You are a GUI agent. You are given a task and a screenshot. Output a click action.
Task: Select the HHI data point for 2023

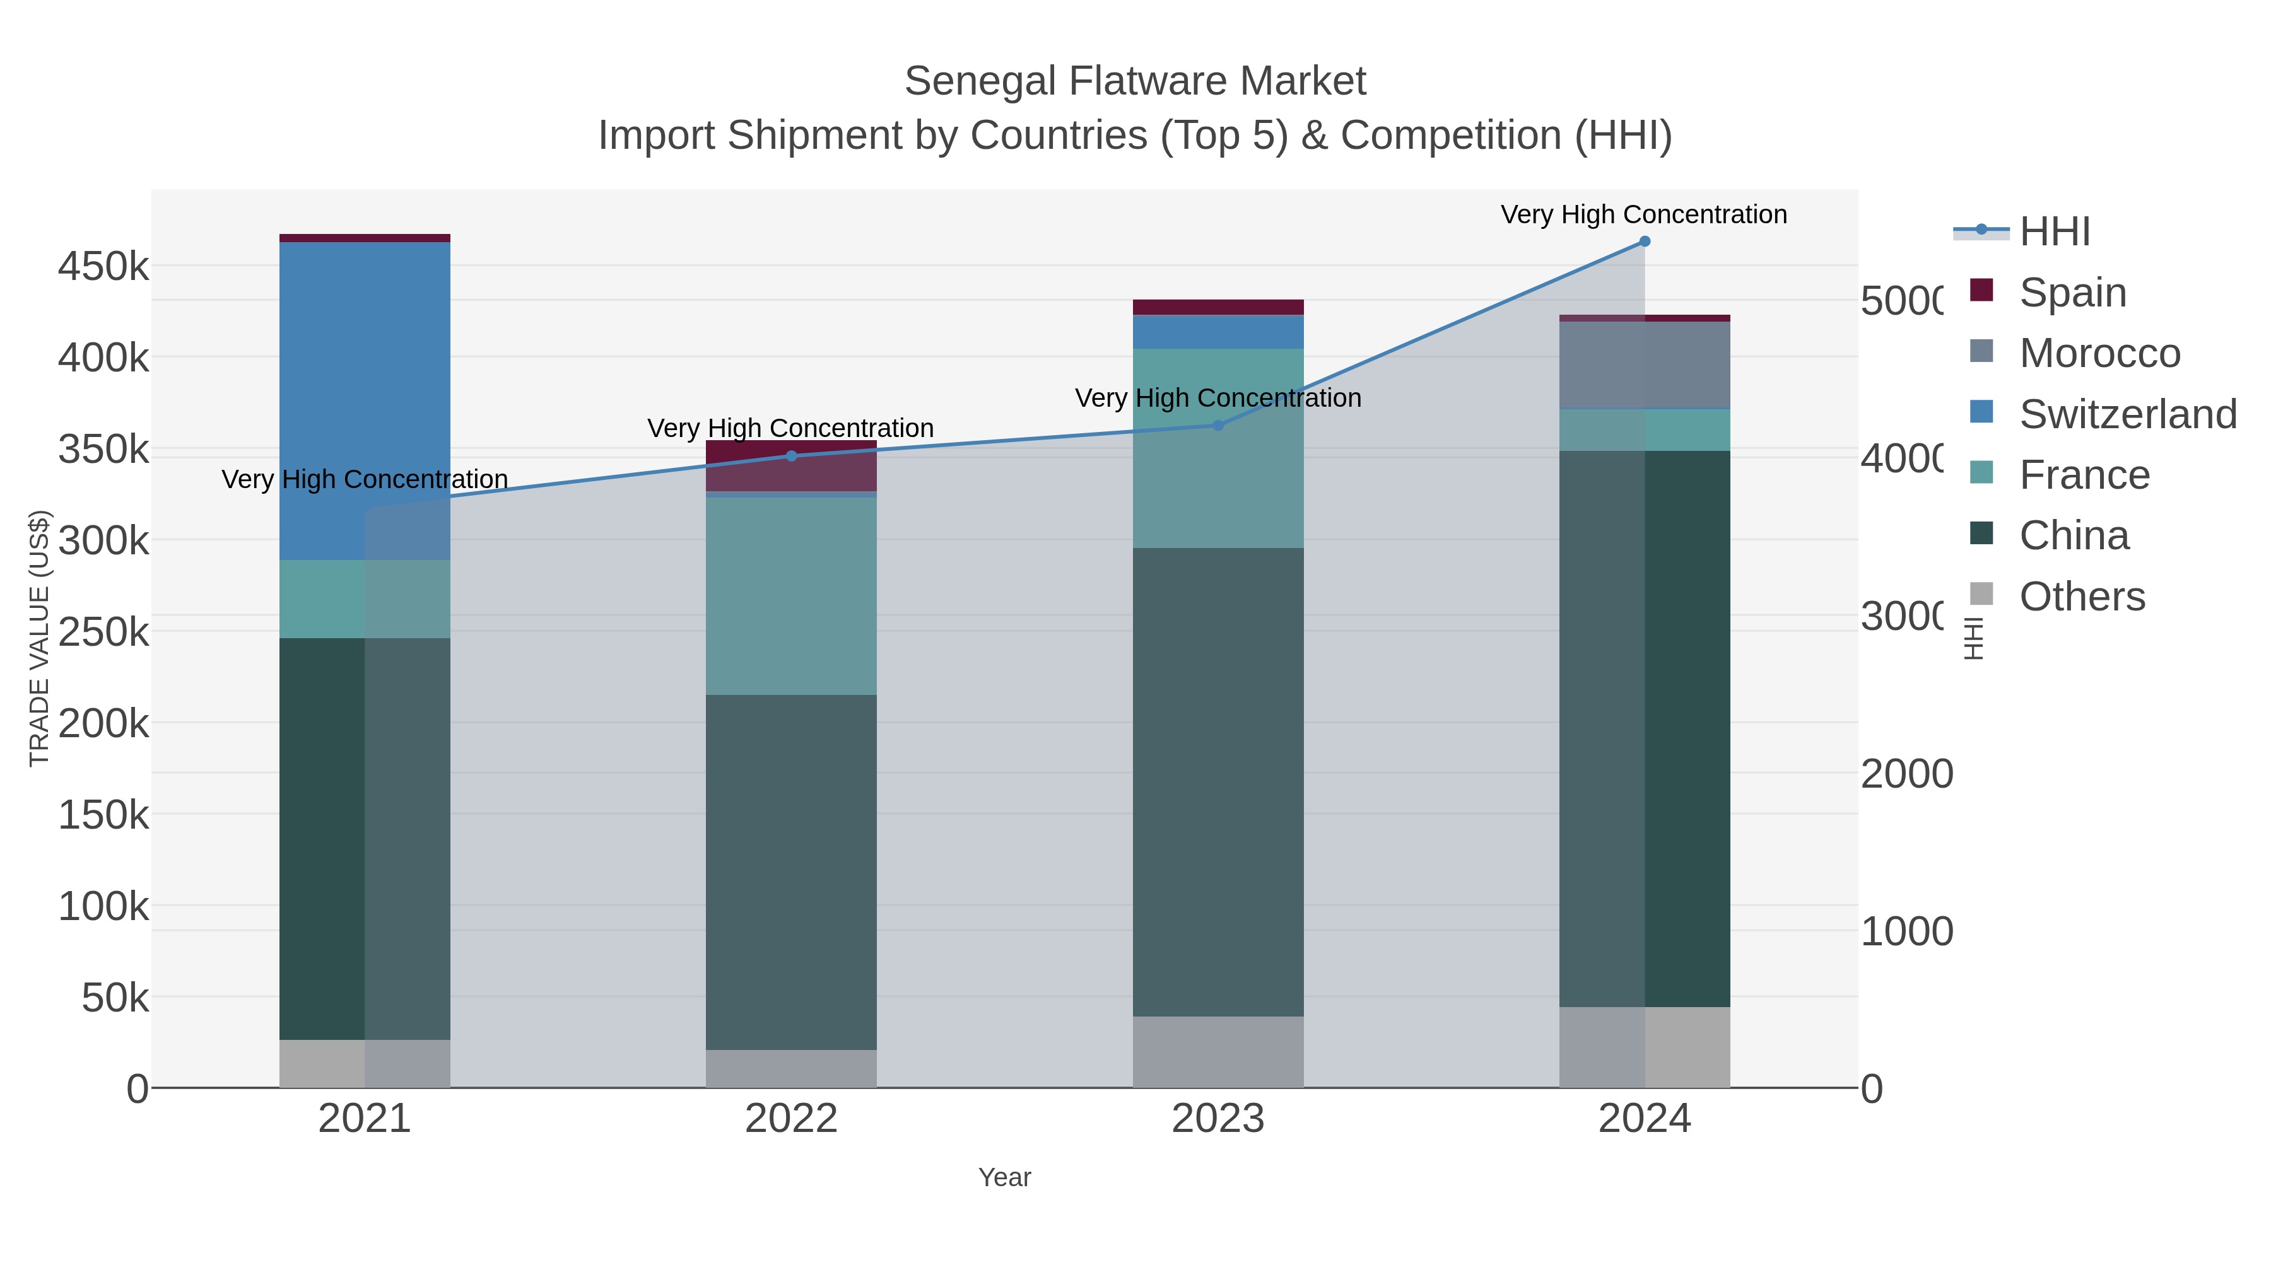point(1218,425)
